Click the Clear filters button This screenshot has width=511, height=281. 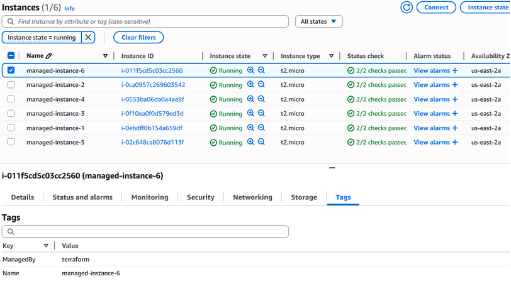point(138,38)
